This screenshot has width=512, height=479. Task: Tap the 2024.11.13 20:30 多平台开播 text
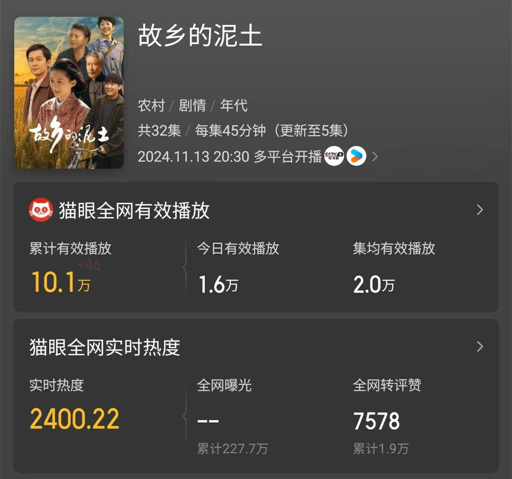[x=230, y=157]
